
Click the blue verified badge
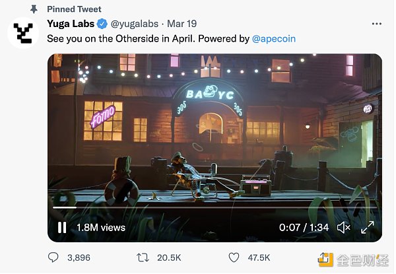coord(102,24)
